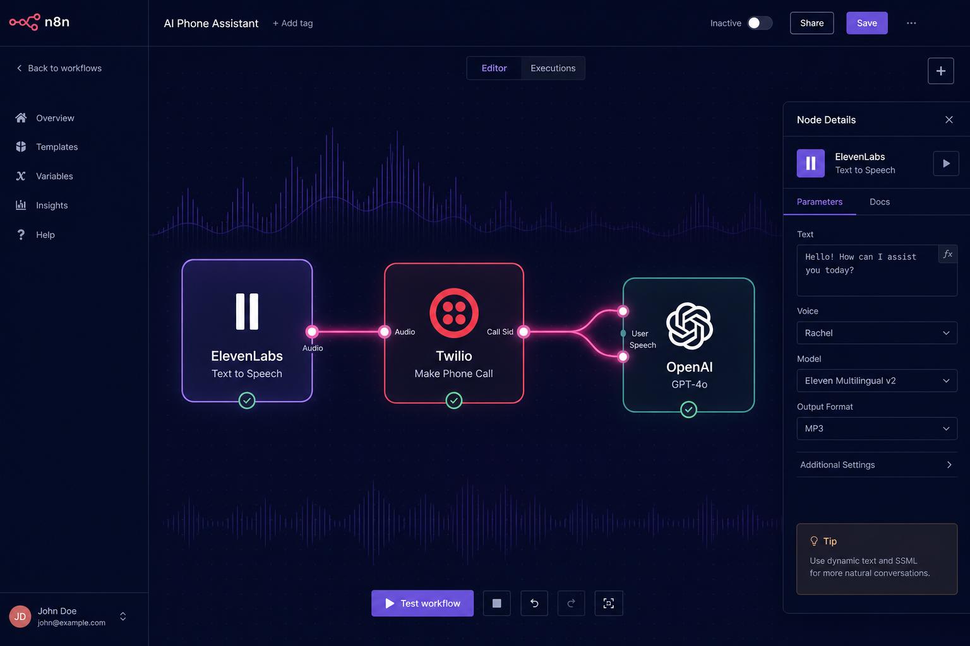The image size is (970, 646).
Task: Click the JD user avatar
Action: [20, 616]
